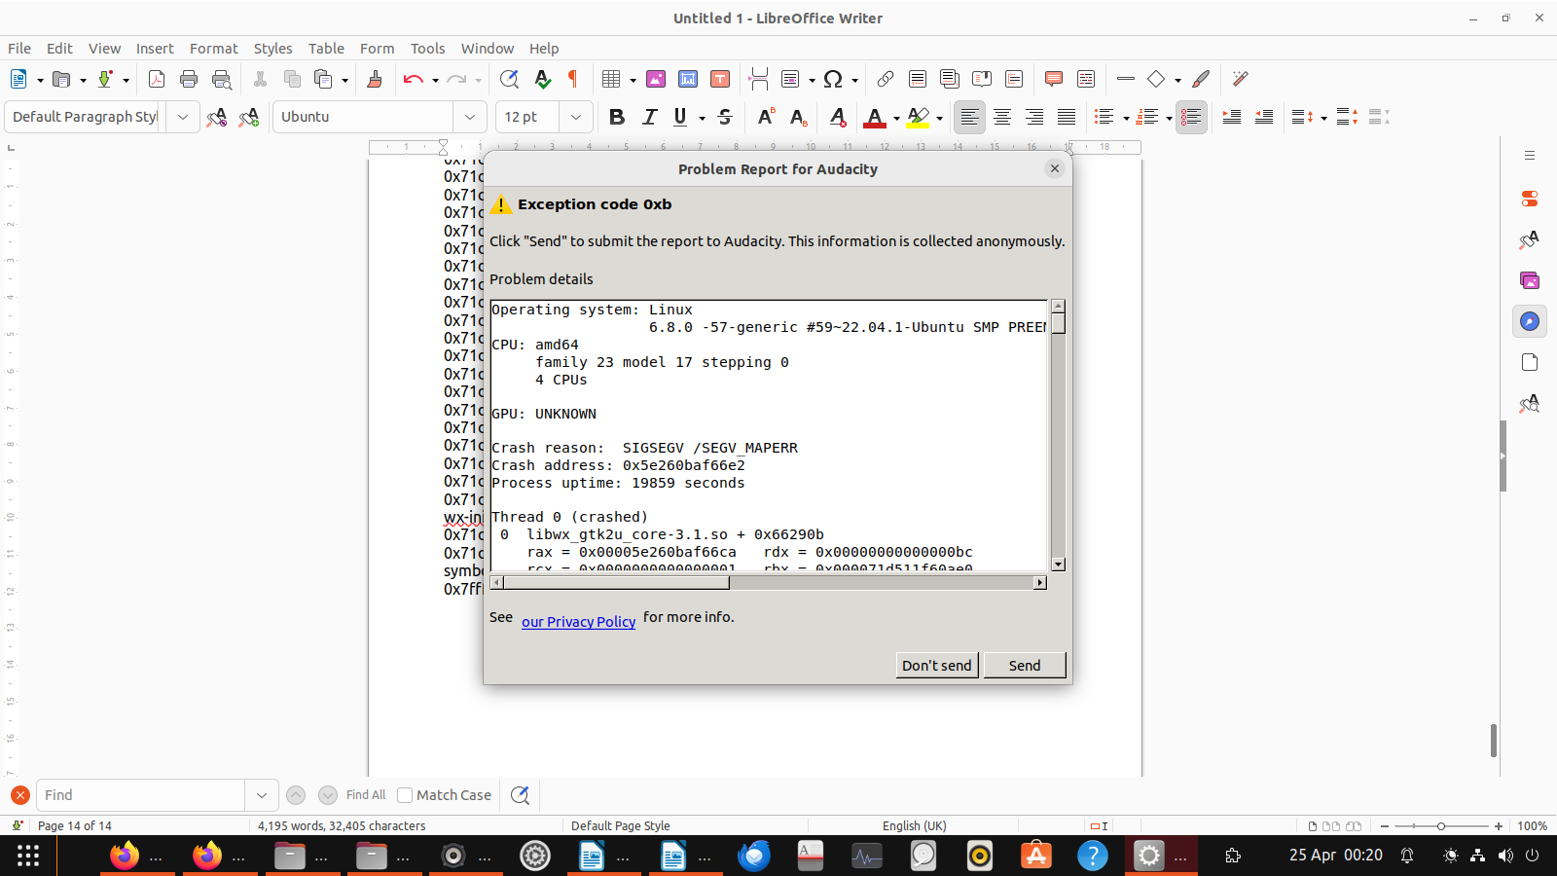Toggle Align Right alignment
This screenshot has height=876, width=1557.
coord(1034,117)
